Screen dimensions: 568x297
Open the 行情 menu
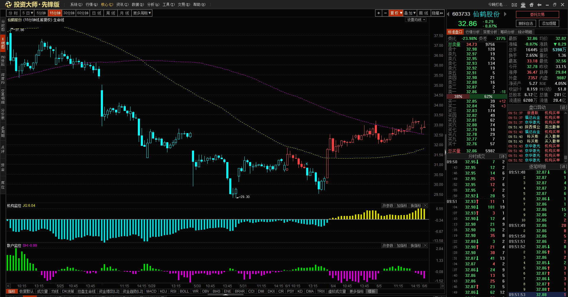point(92,4)
